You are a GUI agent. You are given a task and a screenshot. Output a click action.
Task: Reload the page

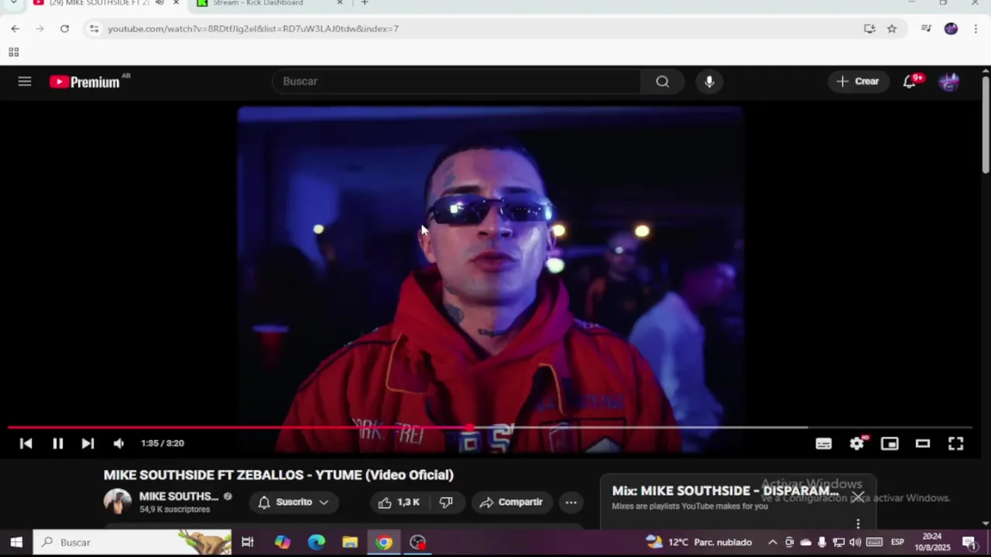[64, 29]
